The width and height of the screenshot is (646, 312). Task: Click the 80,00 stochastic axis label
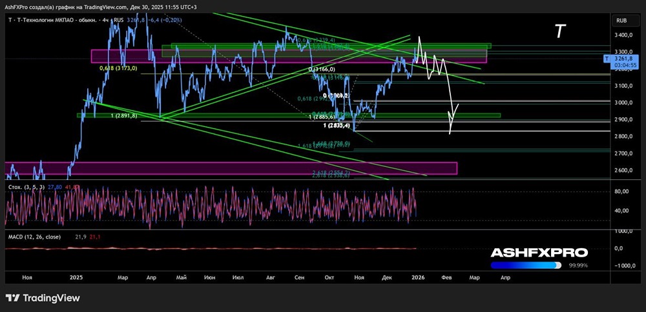point(621,191)
